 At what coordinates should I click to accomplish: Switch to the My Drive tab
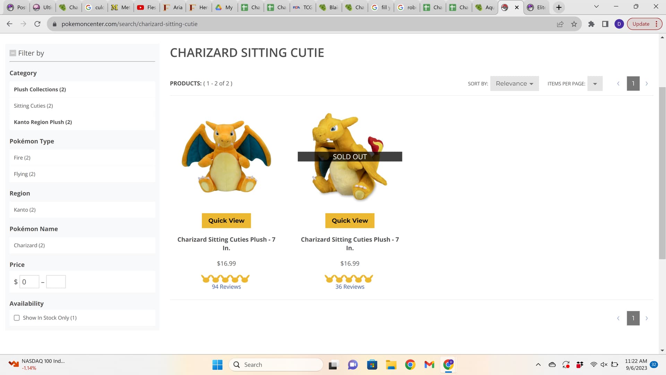click(224, 7)
